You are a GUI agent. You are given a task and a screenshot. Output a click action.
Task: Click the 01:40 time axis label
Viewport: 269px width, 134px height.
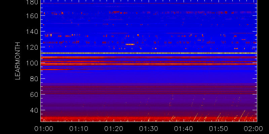coord(184,129)
